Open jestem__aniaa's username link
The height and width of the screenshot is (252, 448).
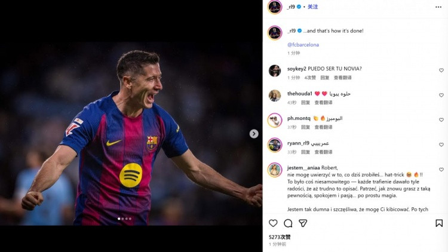click(x=305, y=168)
